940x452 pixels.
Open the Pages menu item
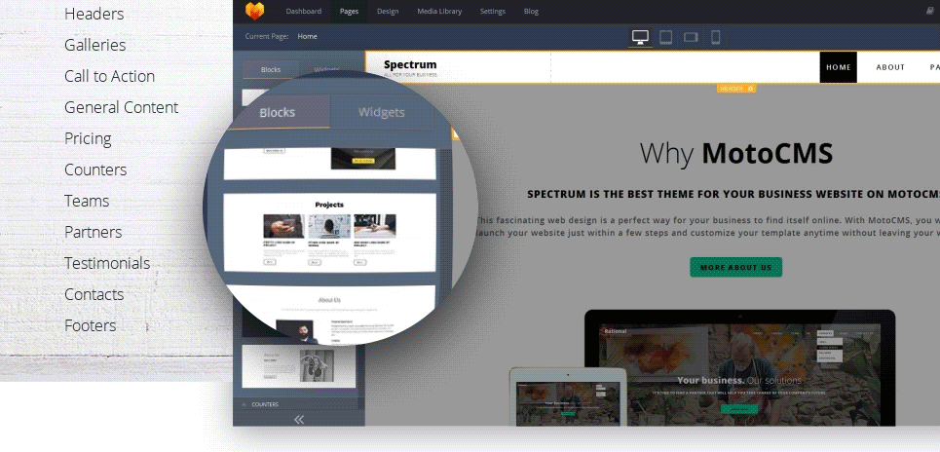(349, 12)
